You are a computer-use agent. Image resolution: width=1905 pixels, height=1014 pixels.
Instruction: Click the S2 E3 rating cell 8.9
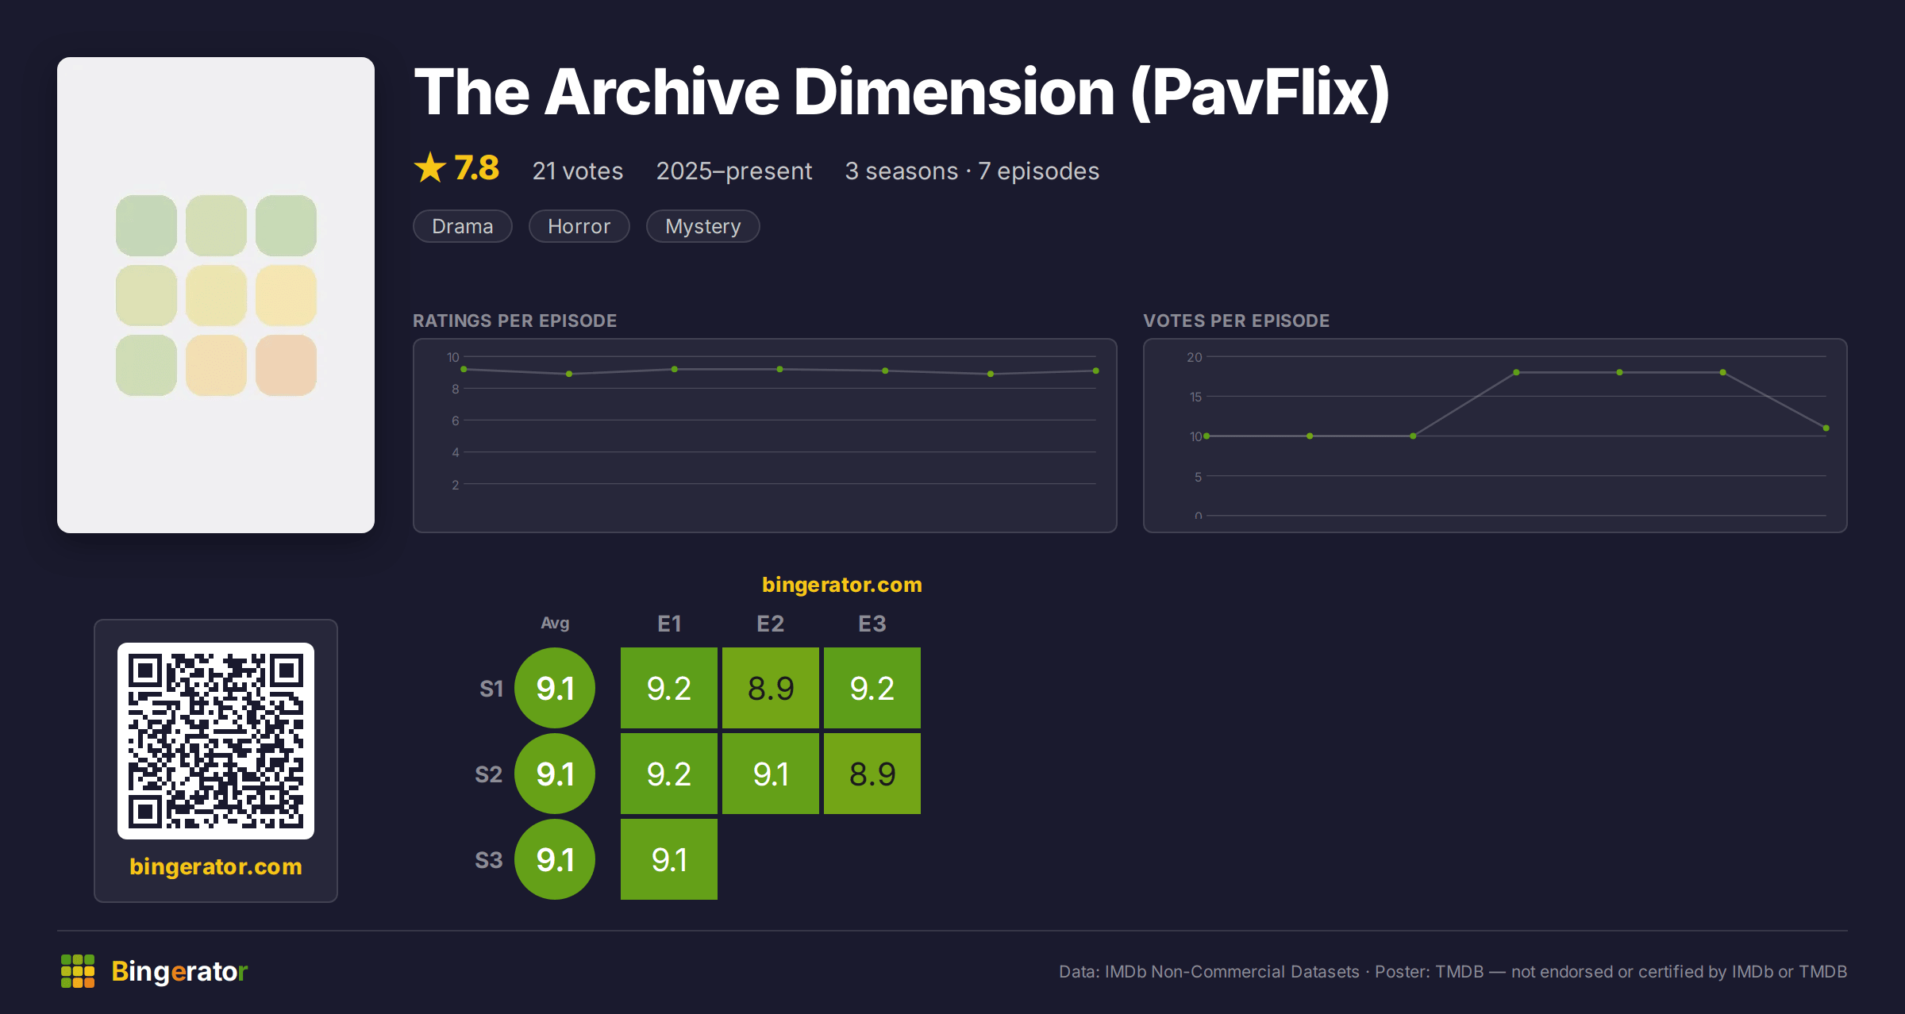click(x=872, y=774)
